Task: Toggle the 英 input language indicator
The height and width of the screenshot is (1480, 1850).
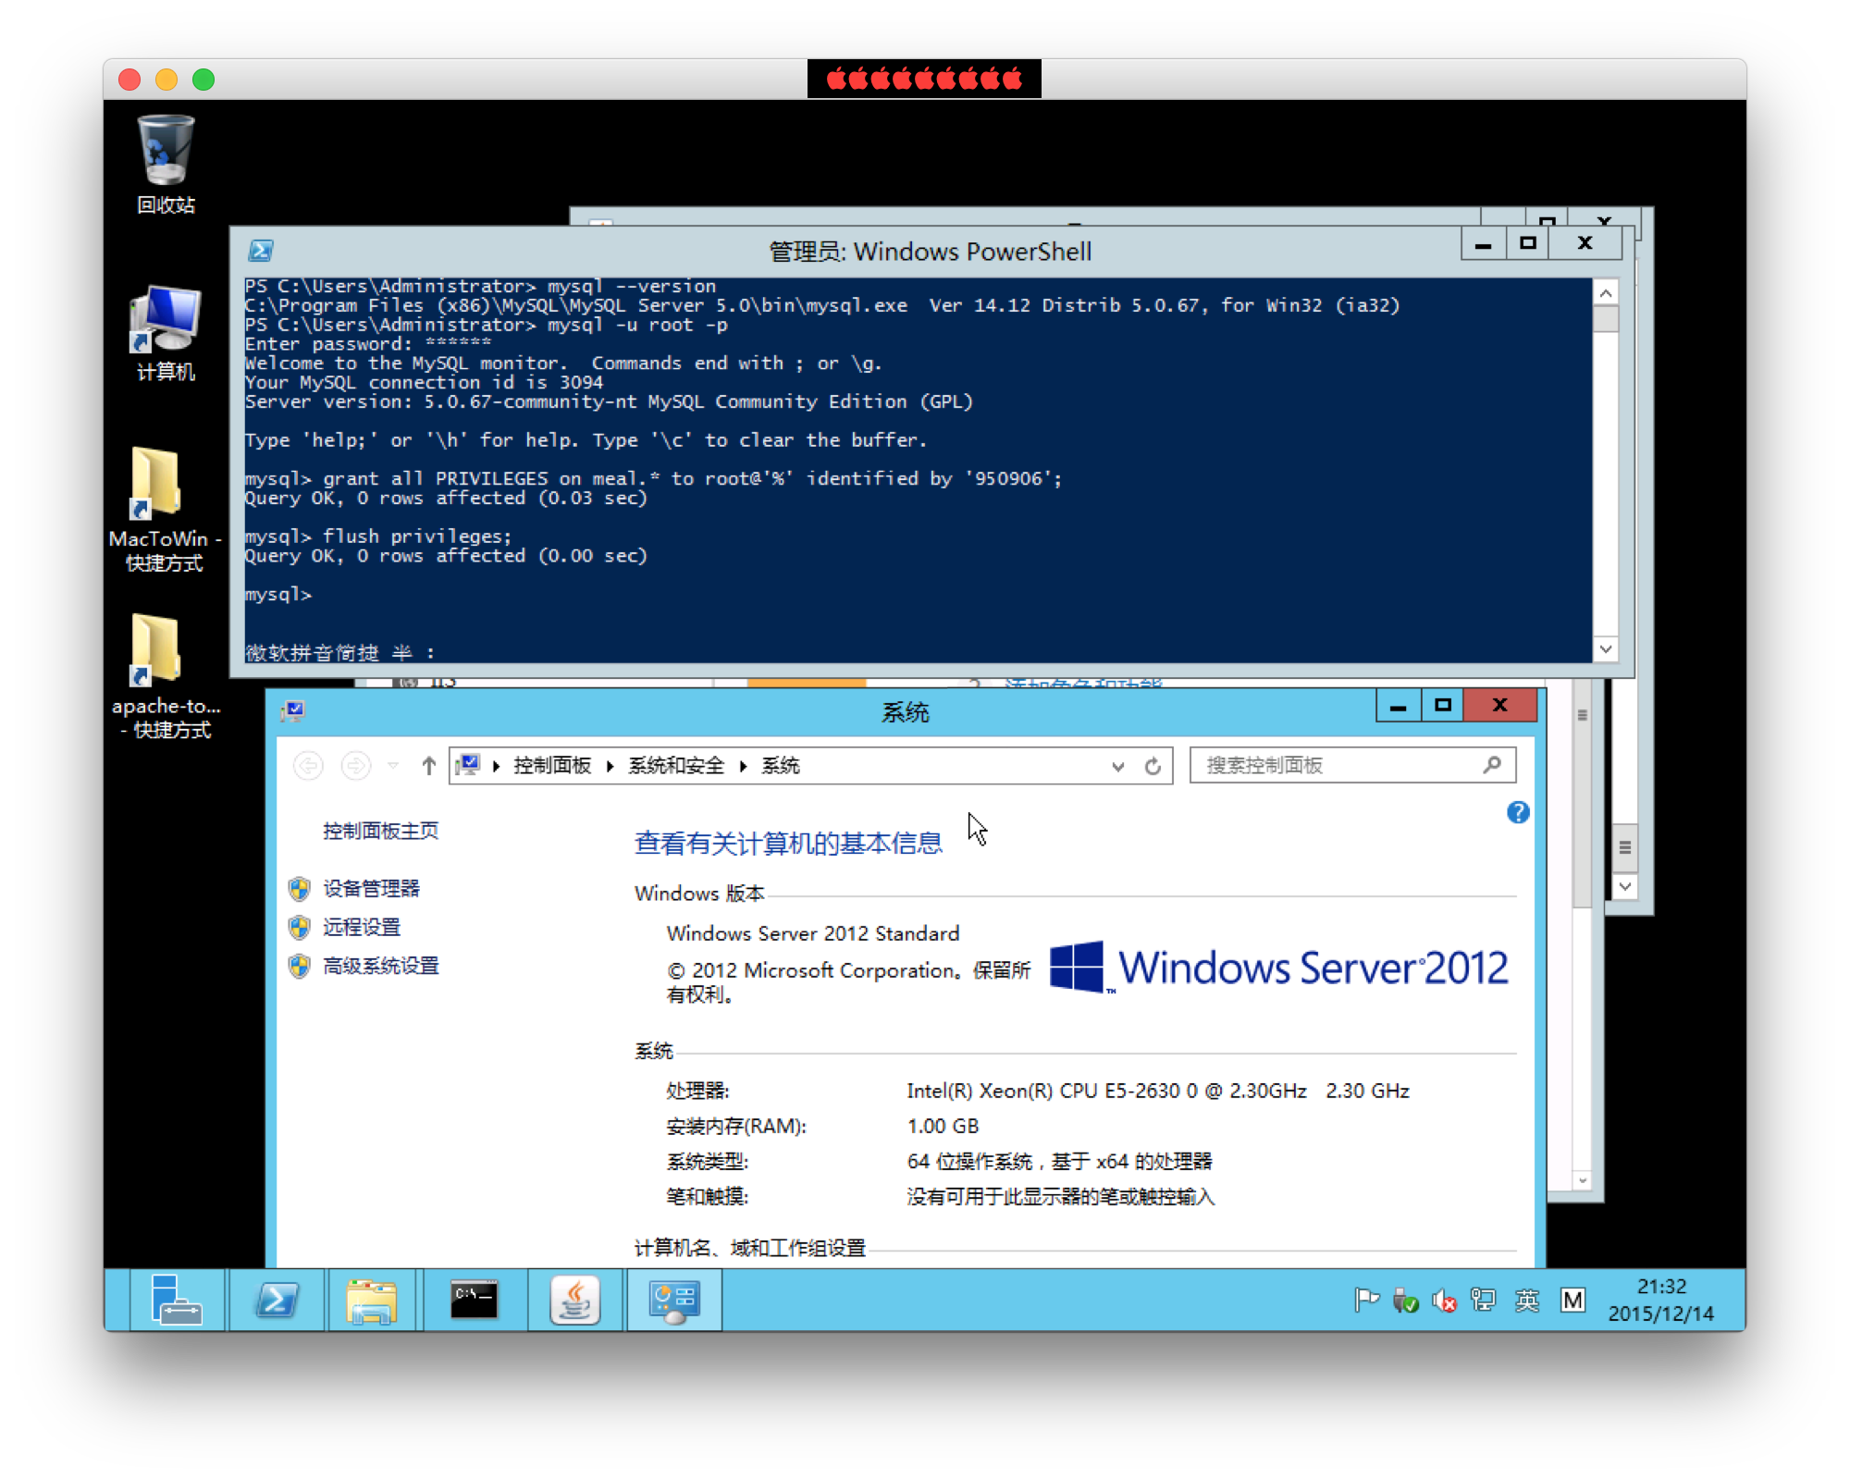Action: click(x=1527, y=1300)
